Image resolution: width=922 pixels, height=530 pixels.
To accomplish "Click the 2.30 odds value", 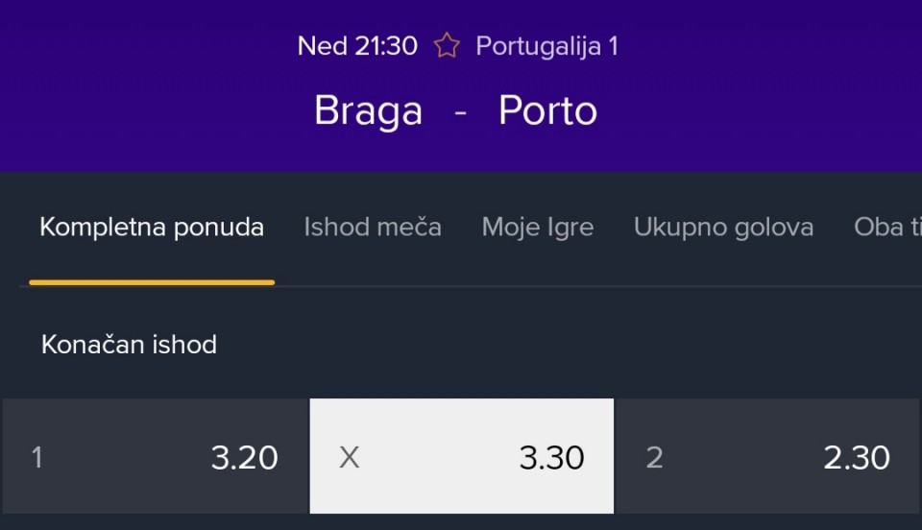I will click(857, 458).
